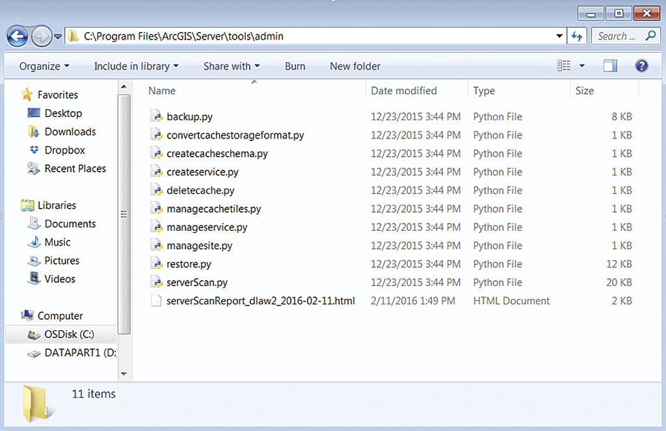
Task: Open Desktop in Favorites
Action: coord(63,113)
